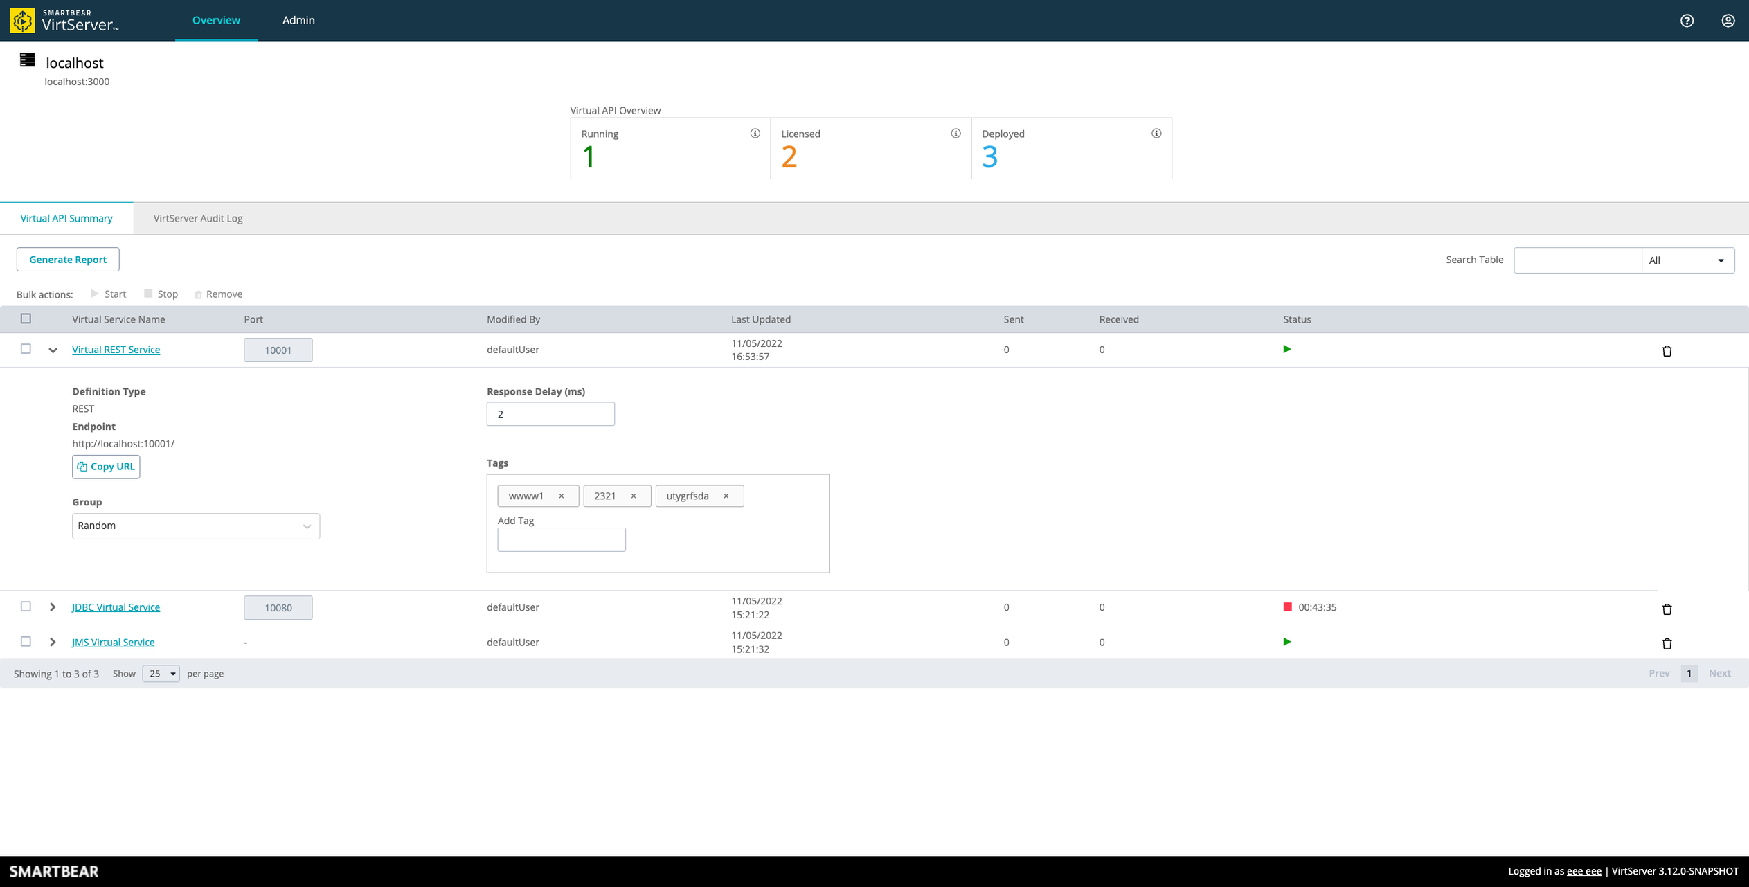Click the Generate Report button
1749x887 pixels.
(x=68, y=260)
